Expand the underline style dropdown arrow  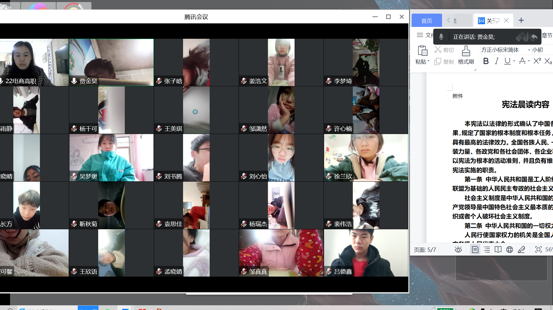(514, 61)
